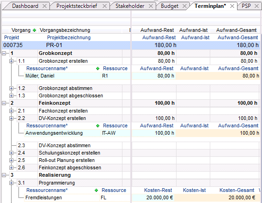Click resource code IT-AW
Image resolution: width=262 pixels, height=203 pixels.
109,133
